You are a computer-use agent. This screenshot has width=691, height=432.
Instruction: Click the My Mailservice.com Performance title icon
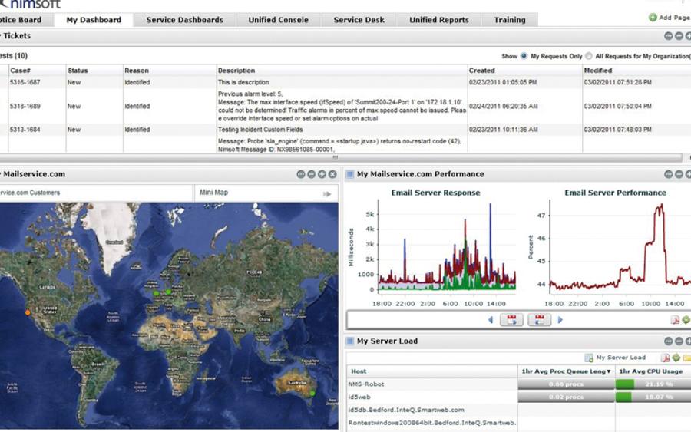(x=350, y=174)
